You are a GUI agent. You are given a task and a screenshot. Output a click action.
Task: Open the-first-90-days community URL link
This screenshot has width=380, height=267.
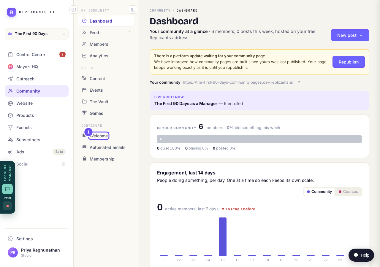pyautogui.click(x=238, y=82)
